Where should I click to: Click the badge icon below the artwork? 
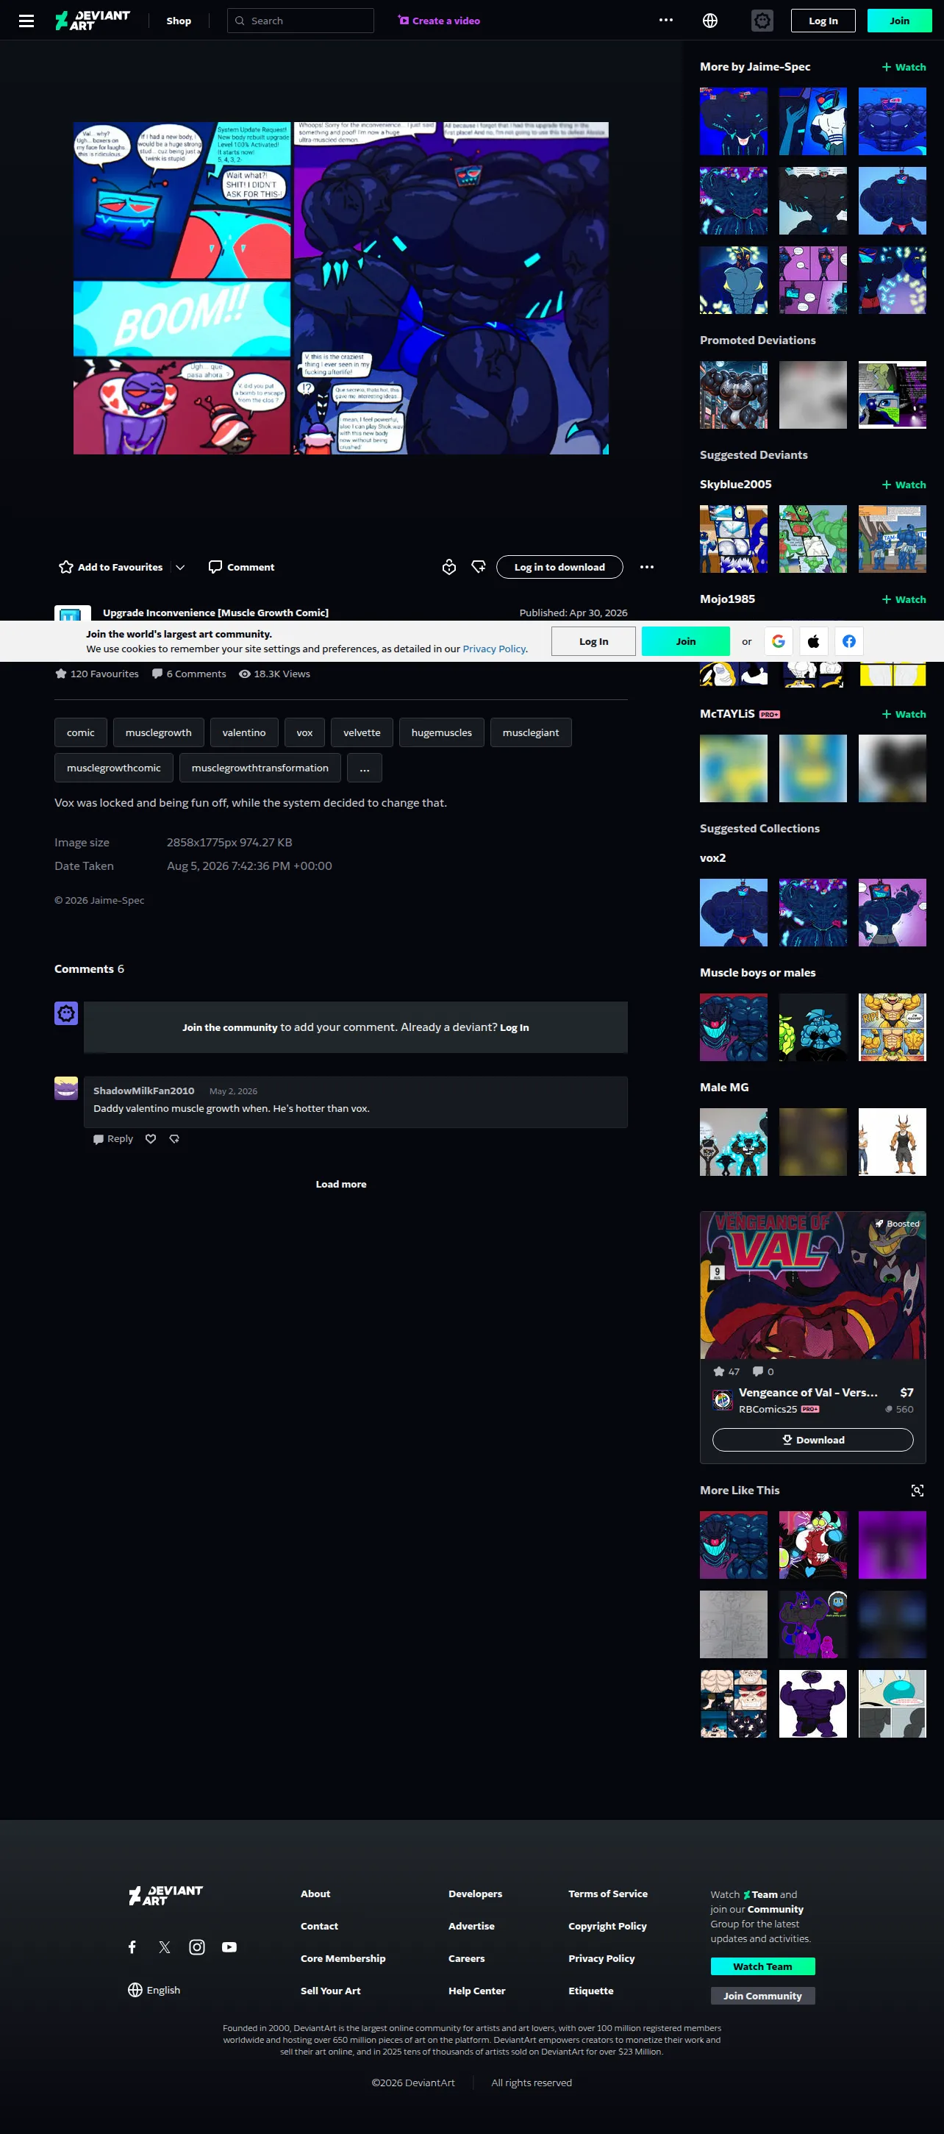(448, 567)
